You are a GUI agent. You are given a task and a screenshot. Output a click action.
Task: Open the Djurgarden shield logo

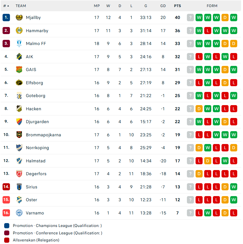tap(19, 122)
